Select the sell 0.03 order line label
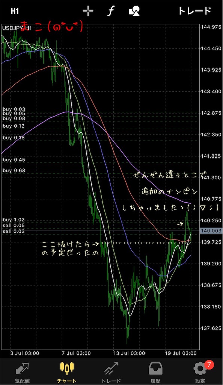The height and width of the screenshot is (385, 223). point(14,231)
